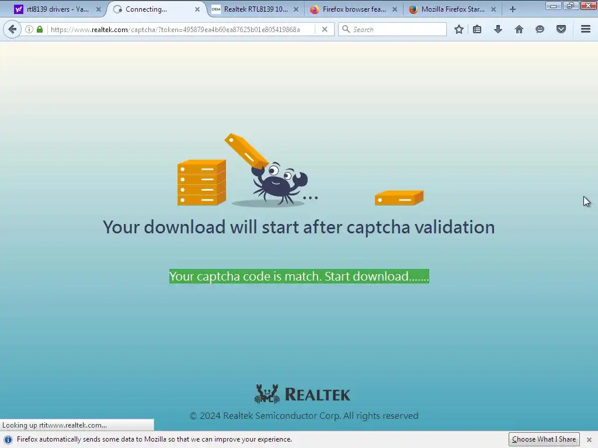
Task: Dismiss the Mozilla data notification bar
Action: click(589, 440)
